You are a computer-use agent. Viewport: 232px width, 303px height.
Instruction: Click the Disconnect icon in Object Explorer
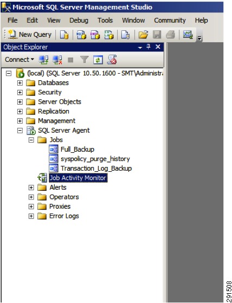point(57,60)
